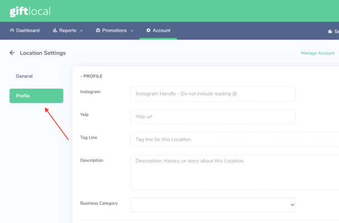Click the PROFILE section heading
The width and height of the screenshot is (339, 223).
tap(91, 76)
